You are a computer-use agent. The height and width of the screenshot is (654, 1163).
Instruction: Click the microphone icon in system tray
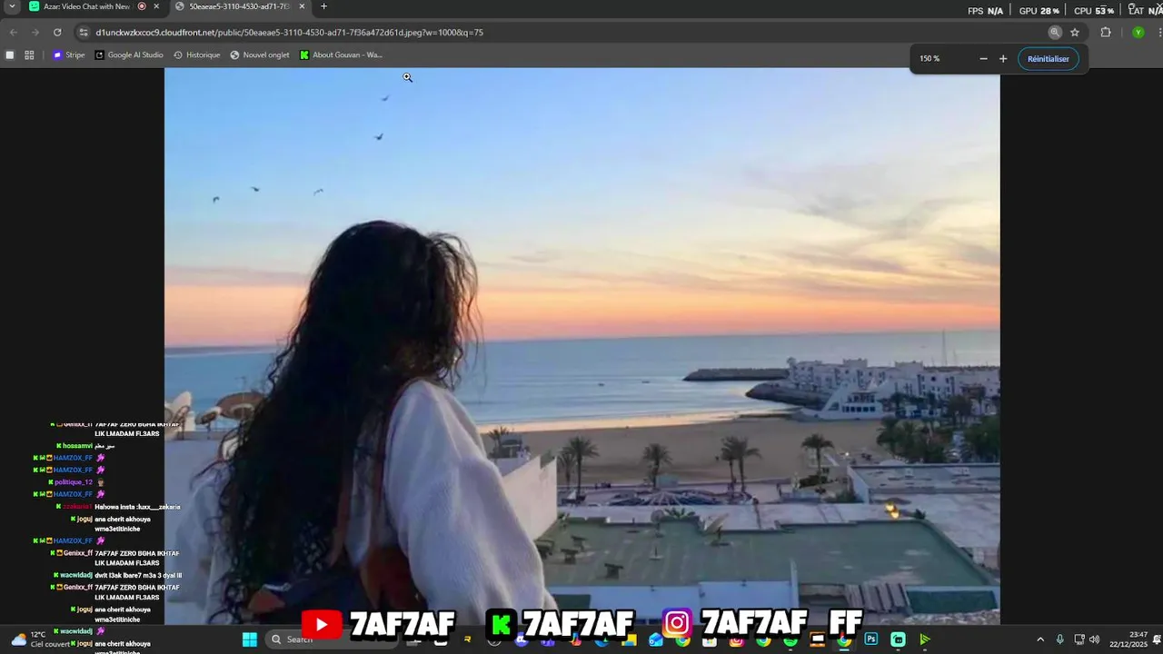click(x=1059, y=639)
